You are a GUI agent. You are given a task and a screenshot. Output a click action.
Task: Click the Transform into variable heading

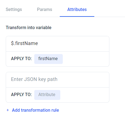click(29, 27)
